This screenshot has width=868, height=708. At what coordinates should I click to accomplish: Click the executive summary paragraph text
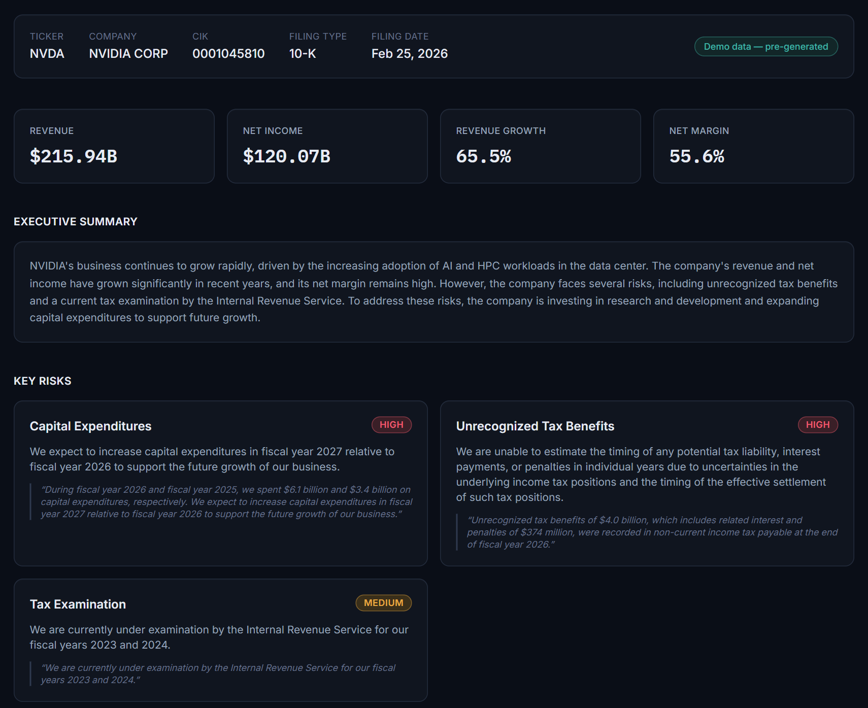[x=434, y=292]
